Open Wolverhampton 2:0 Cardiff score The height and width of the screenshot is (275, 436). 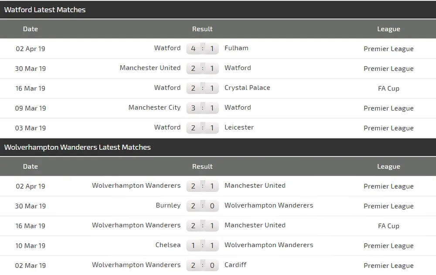202,265
